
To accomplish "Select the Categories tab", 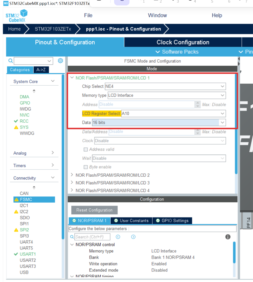I will [20, 70].
